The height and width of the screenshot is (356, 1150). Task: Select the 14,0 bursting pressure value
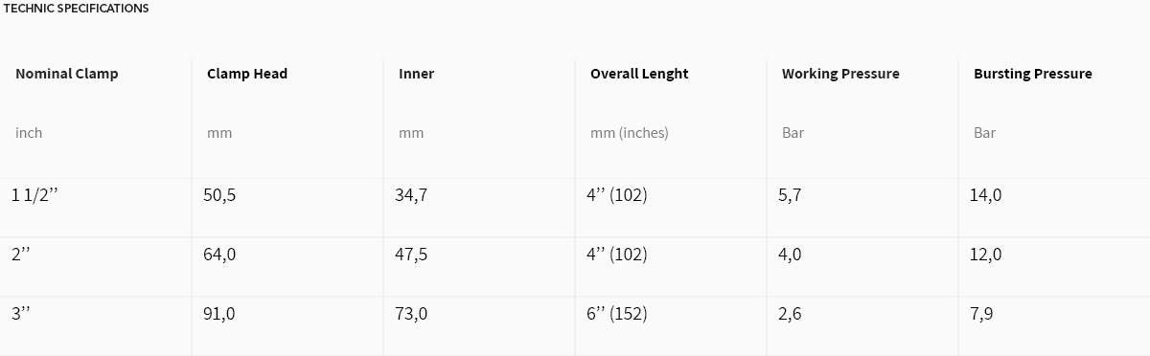[x=986, y=195]
